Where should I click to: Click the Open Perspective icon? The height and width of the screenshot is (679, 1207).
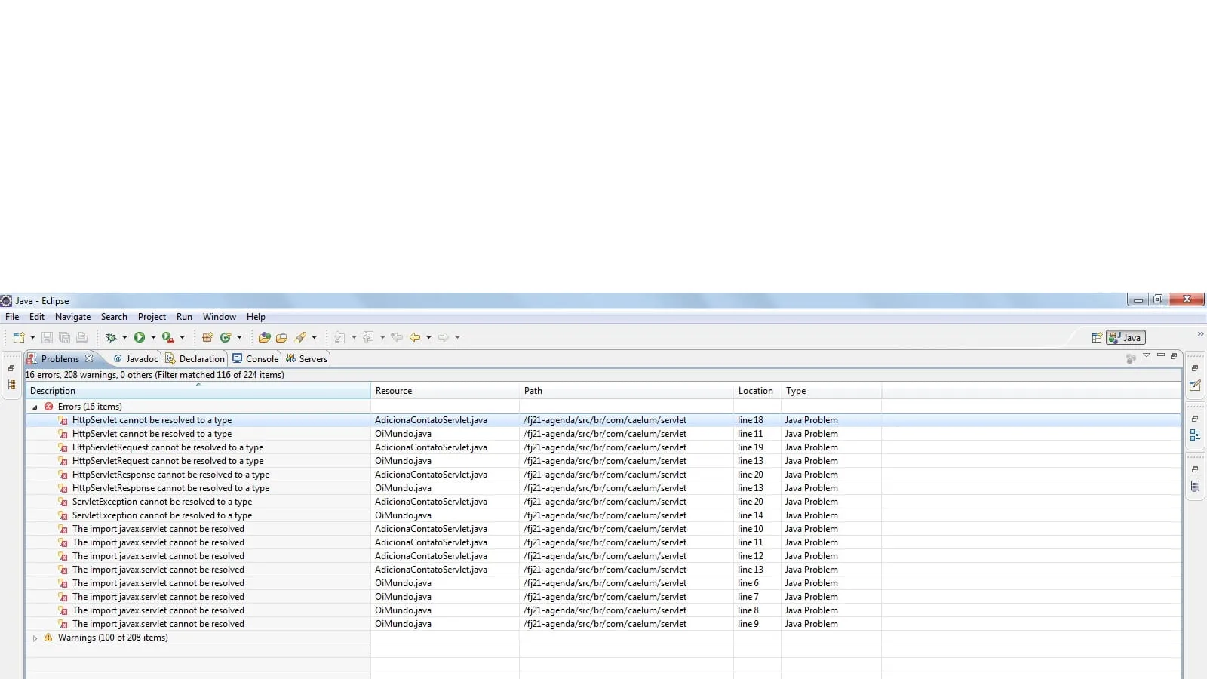click(1097, 338)
